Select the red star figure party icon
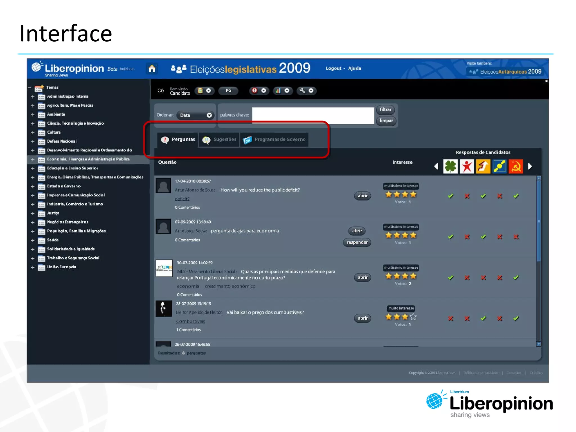576x432 pixels. 467,166
